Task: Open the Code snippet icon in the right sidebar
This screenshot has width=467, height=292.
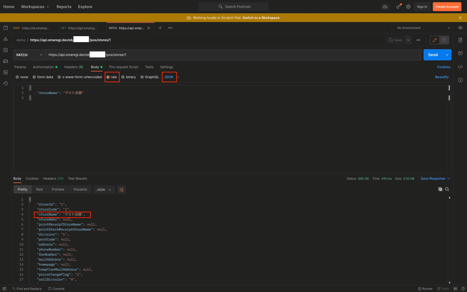Action: [x=460, y=67]
